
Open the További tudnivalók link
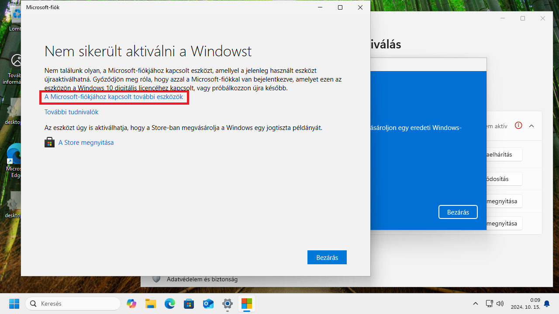pyautogui.click(x=71, y=112)
